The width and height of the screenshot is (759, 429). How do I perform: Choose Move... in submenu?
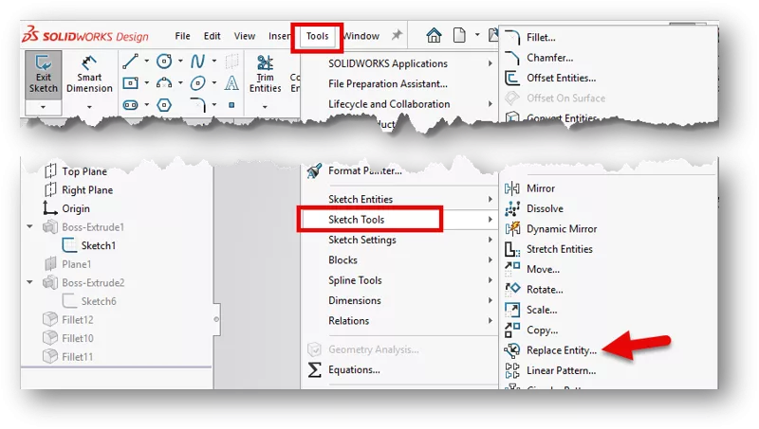point(543,269)
